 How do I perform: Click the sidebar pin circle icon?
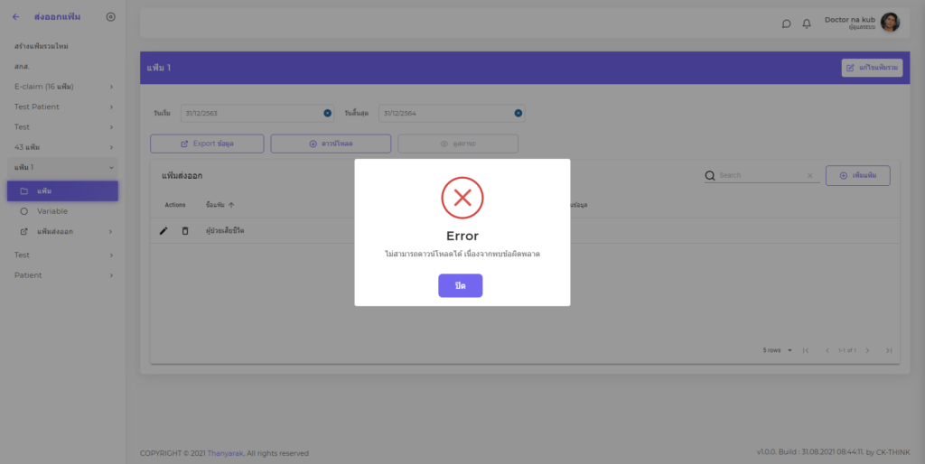click(110, 16)
